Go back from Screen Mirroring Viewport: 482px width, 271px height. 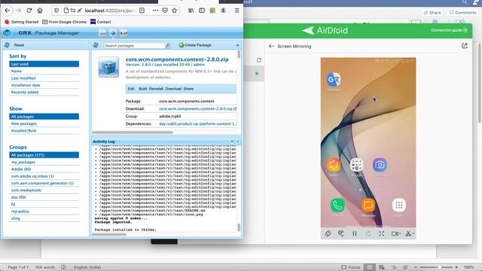pos(271,46)
